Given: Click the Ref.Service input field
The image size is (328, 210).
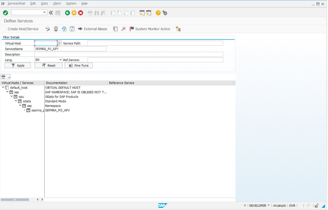Looking at the screenshot, I should coord(155,60).
